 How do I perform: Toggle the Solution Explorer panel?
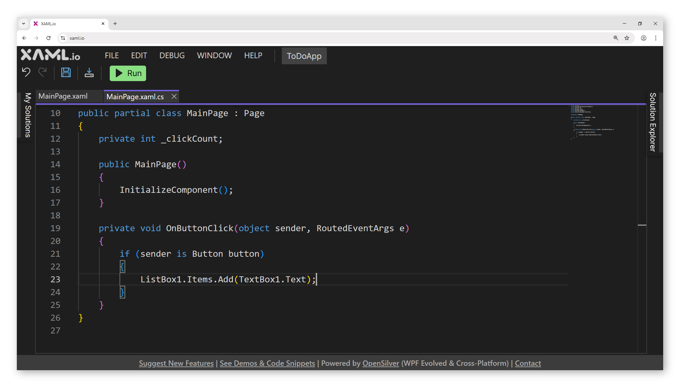click(x=652, y=123)
